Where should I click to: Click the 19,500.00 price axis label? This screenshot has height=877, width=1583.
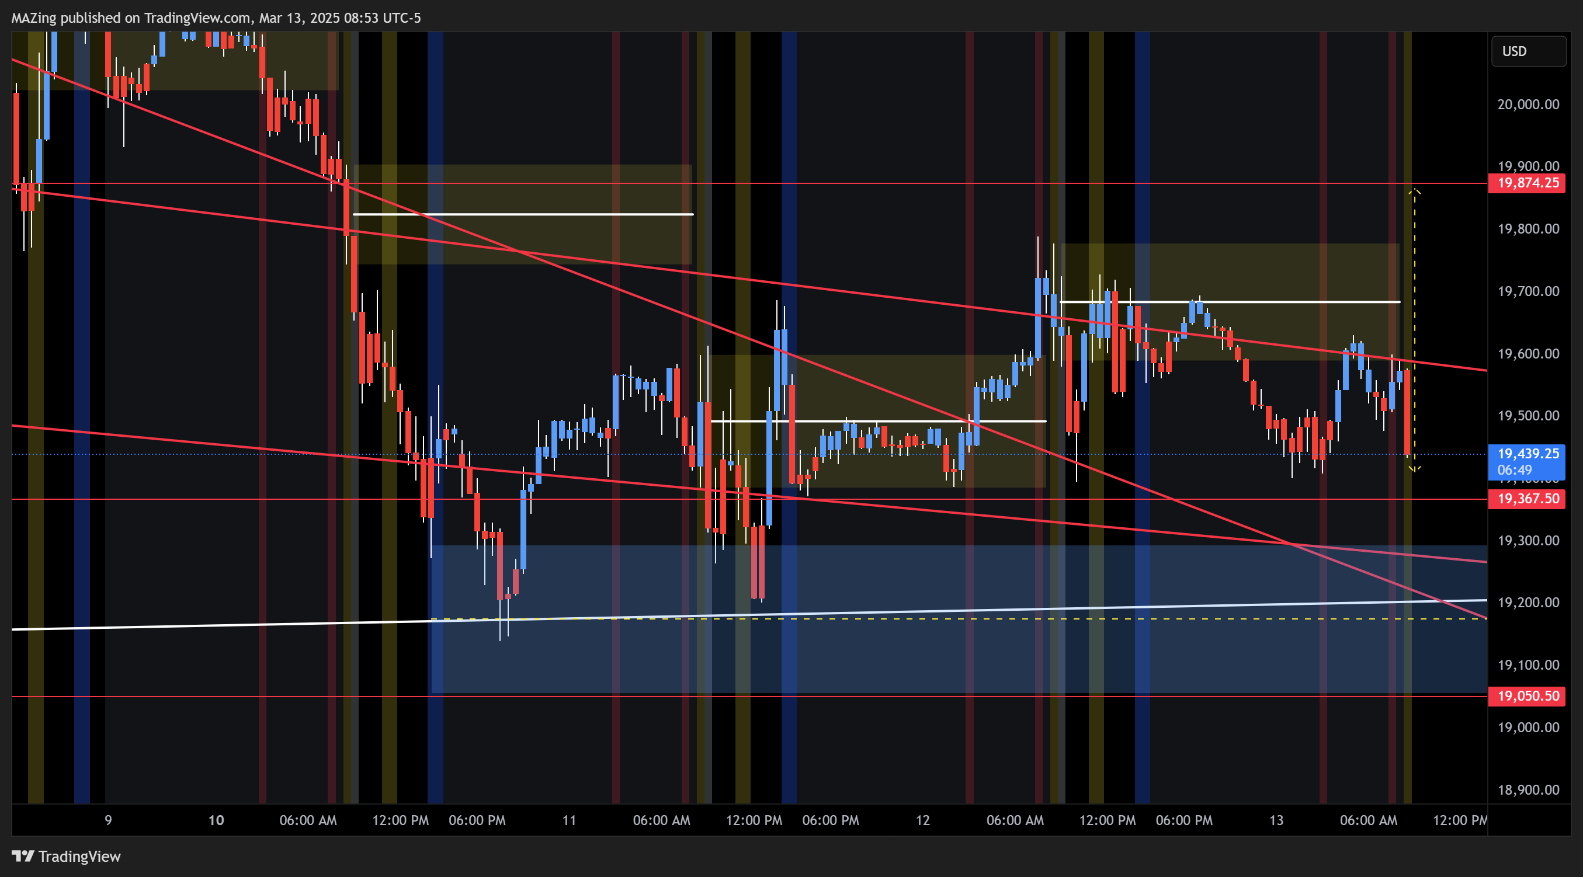pyautogui.click(x=1528, y=416)
